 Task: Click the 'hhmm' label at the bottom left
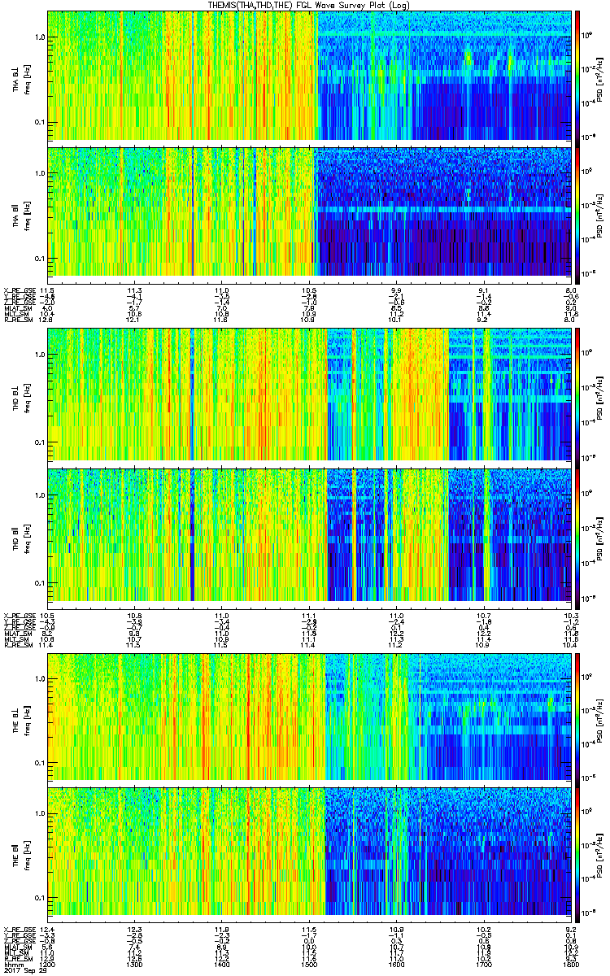click(x=14, y=967)
